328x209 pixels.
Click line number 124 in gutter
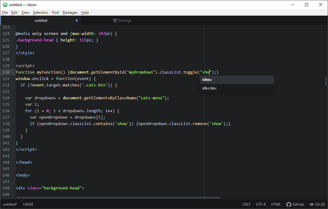pos(6,33)
